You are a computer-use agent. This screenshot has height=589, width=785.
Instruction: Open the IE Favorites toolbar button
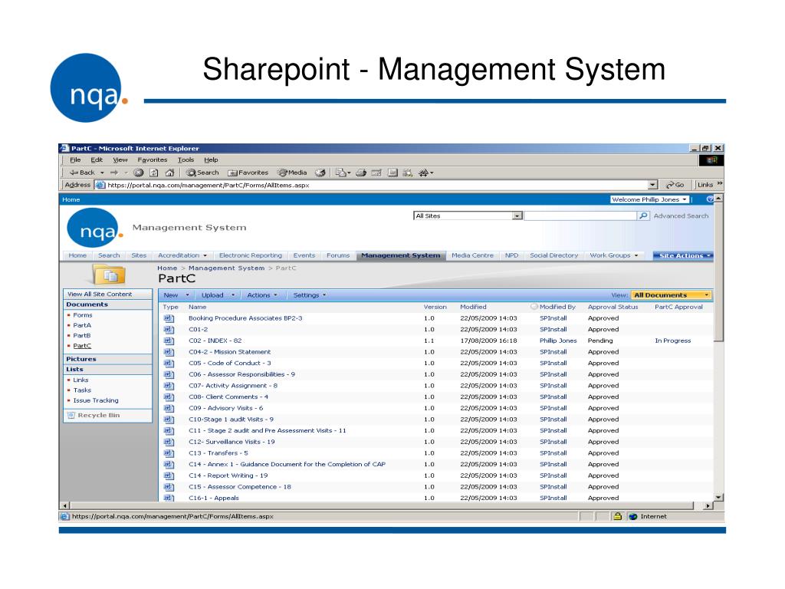coord(248,173)
